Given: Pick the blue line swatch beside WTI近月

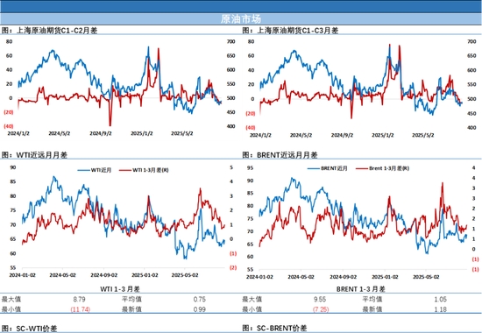Looking at the screenshot, I should coord(83,170).
